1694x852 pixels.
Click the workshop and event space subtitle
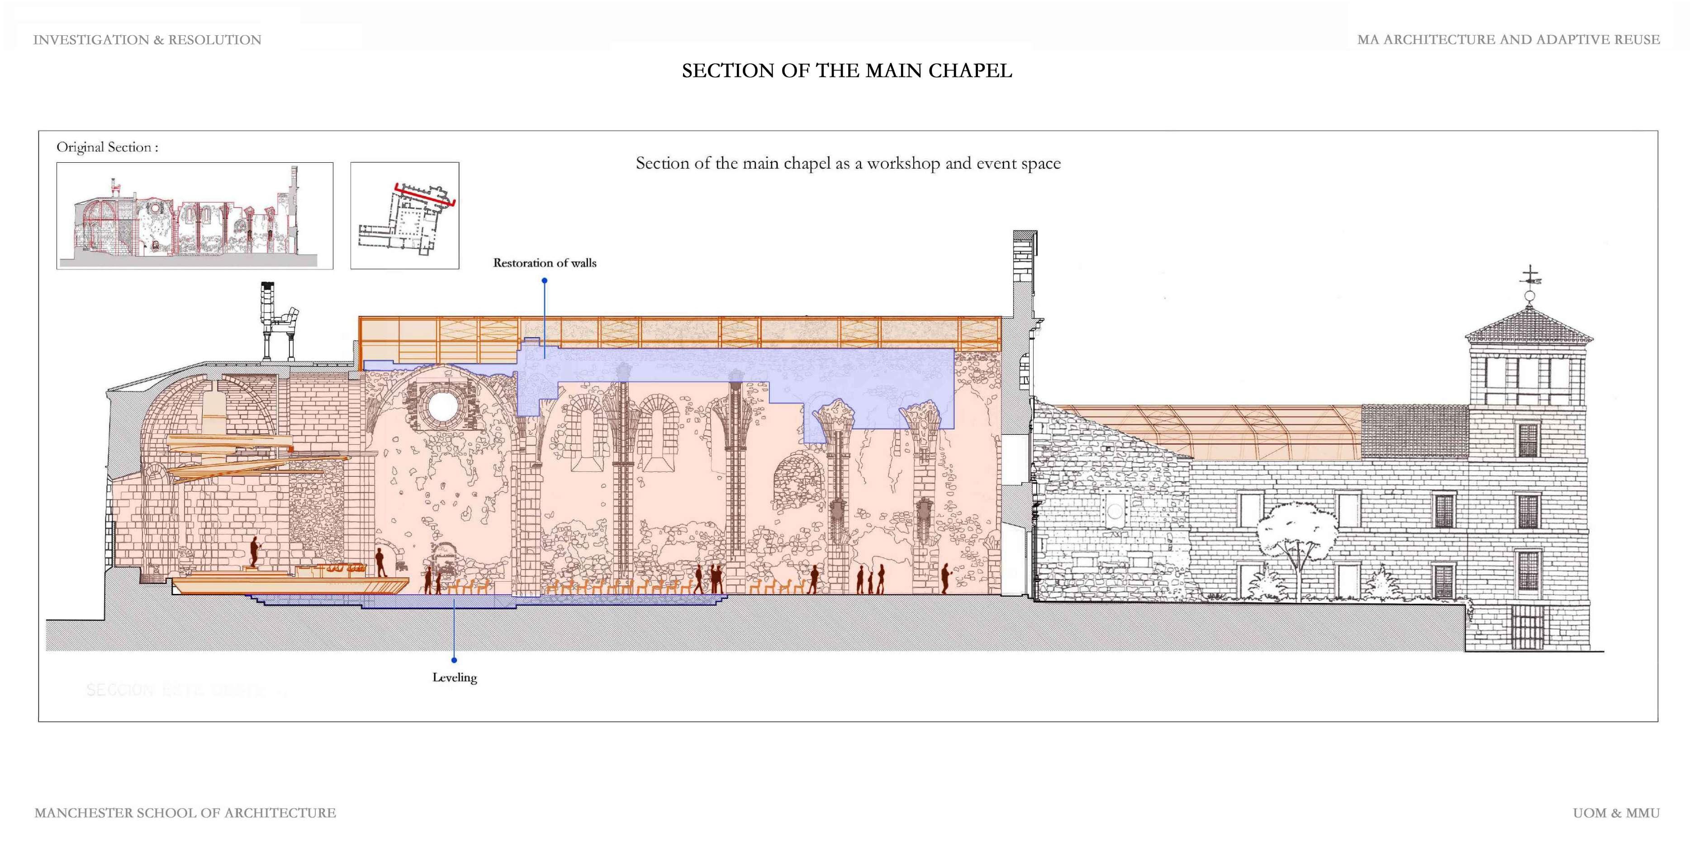coord(848,164)
